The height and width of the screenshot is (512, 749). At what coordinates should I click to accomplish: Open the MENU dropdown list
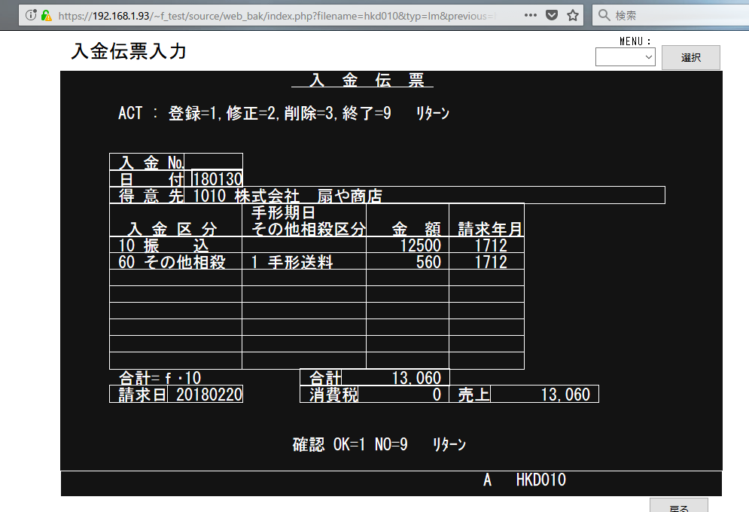[625, 56]
